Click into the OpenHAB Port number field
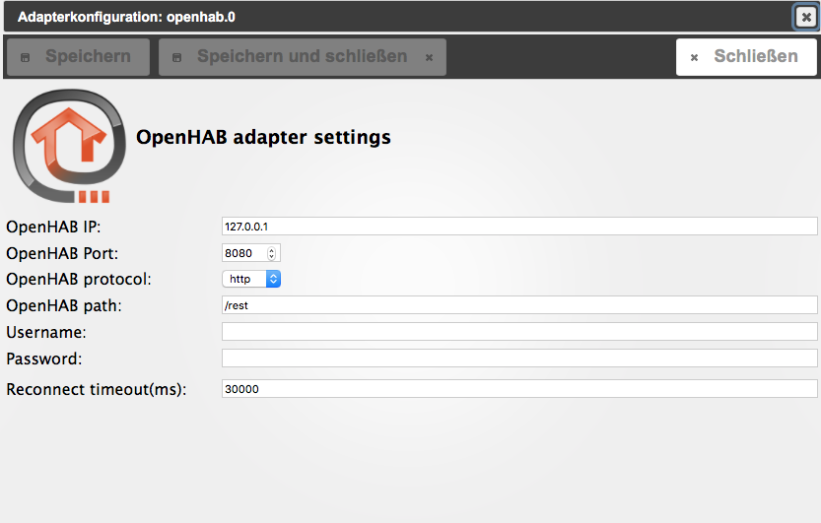 click(x=243, y=253)
